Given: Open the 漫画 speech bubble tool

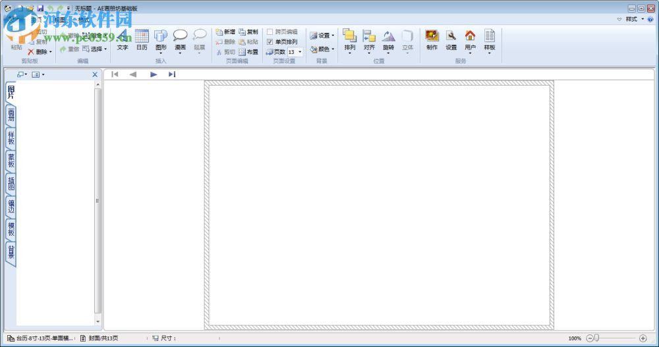Looking at the screenshot, I should click(x=180, y=41).
